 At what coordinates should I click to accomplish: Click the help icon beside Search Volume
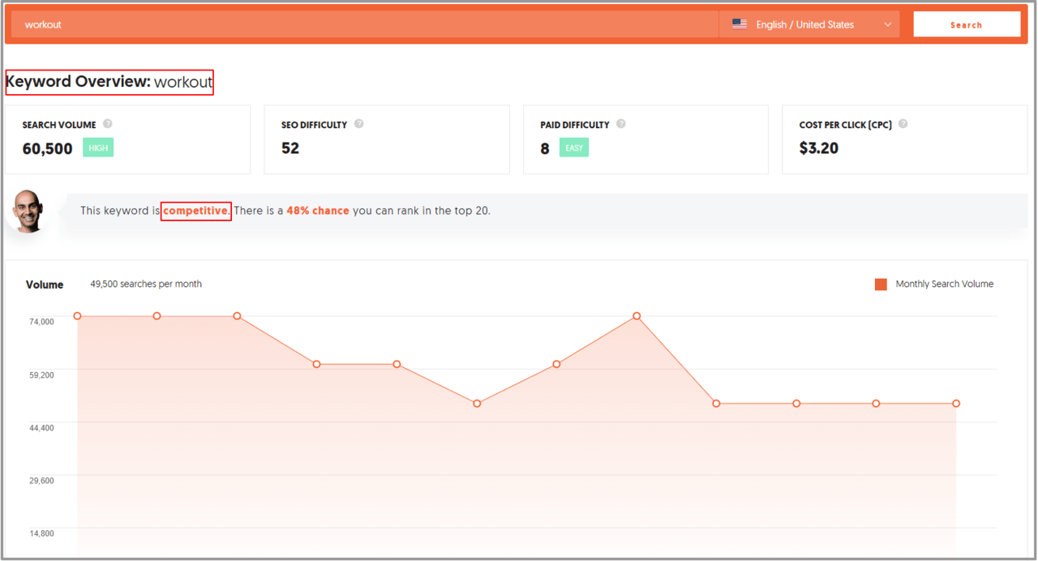[108, 124]
